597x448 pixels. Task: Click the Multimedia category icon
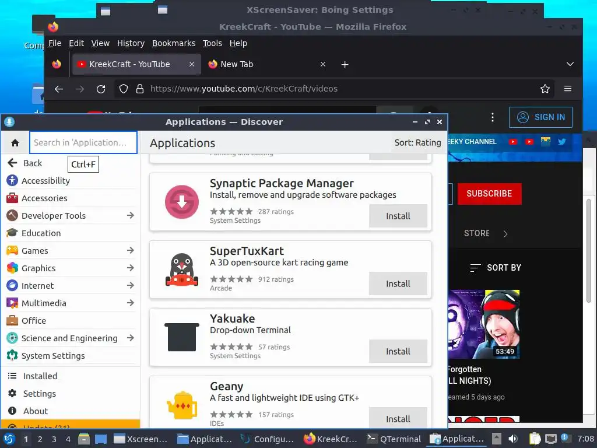(12, 303)
